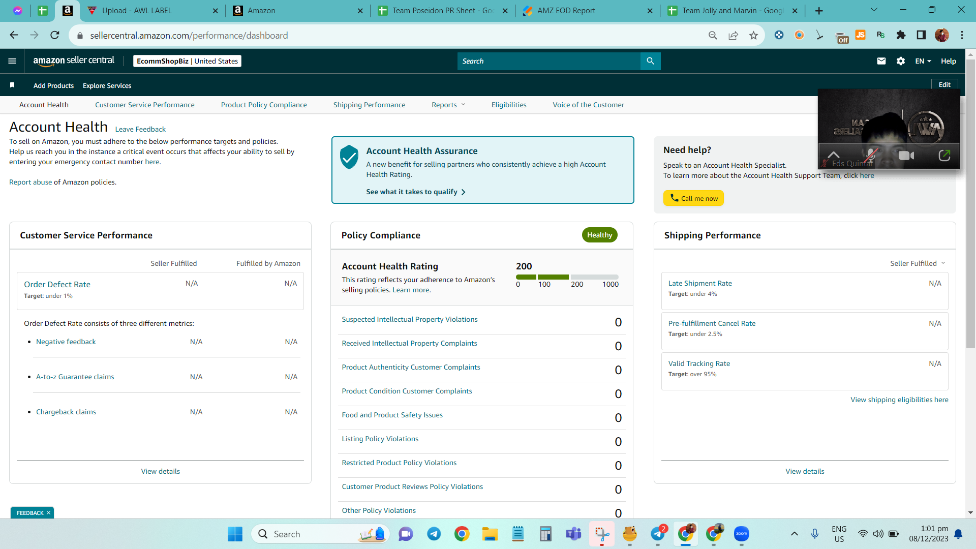This screenshot has width=976, height=549.
Task: Switch to Product Policy Compliance tab
Action: pyautogui.click(x=264, y=105)
